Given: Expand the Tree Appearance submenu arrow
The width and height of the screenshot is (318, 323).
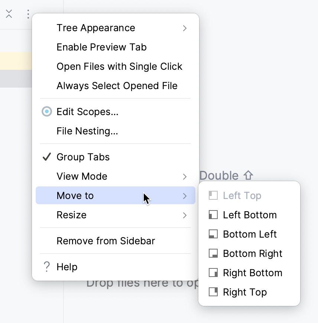Looking at the screenshot, I should click(185, 28).
